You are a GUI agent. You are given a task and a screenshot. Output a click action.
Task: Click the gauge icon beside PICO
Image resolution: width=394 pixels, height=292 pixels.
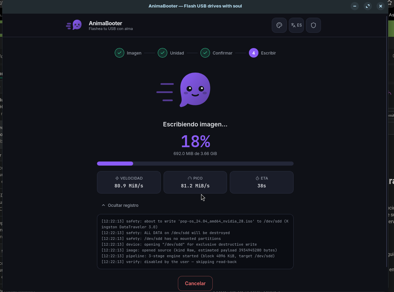[190, 178]
